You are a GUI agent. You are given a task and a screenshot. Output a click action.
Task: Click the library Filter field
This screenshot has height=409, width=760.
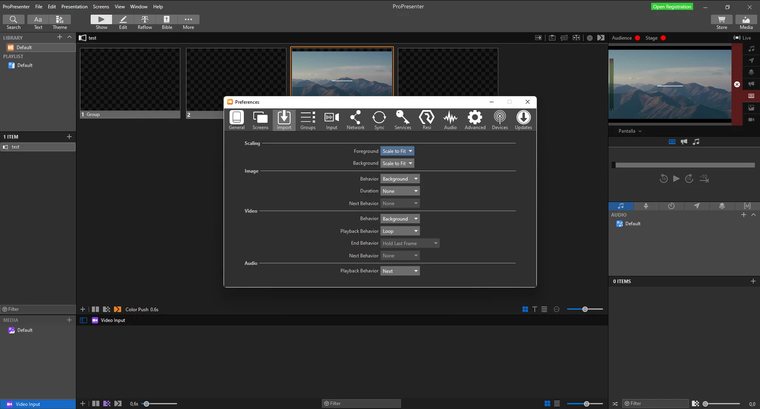pyautogui.click(x=38, y=309)
